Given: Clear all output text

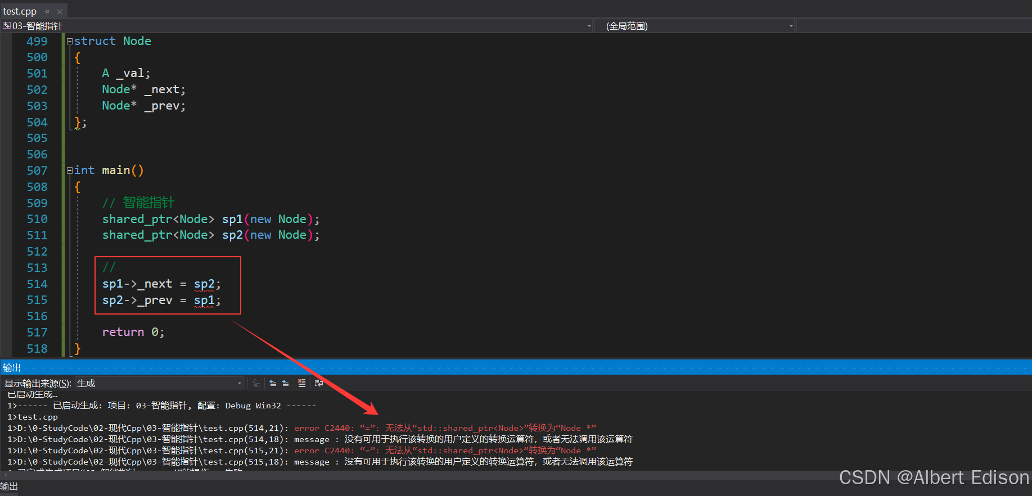Looking at the screenshot, I should (x=302, y=383).
